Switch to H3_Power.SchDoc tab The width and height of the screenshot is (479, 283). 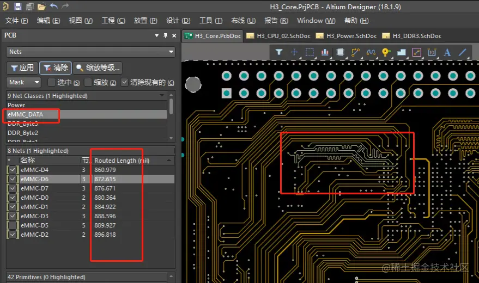click(x=347, y=36)
